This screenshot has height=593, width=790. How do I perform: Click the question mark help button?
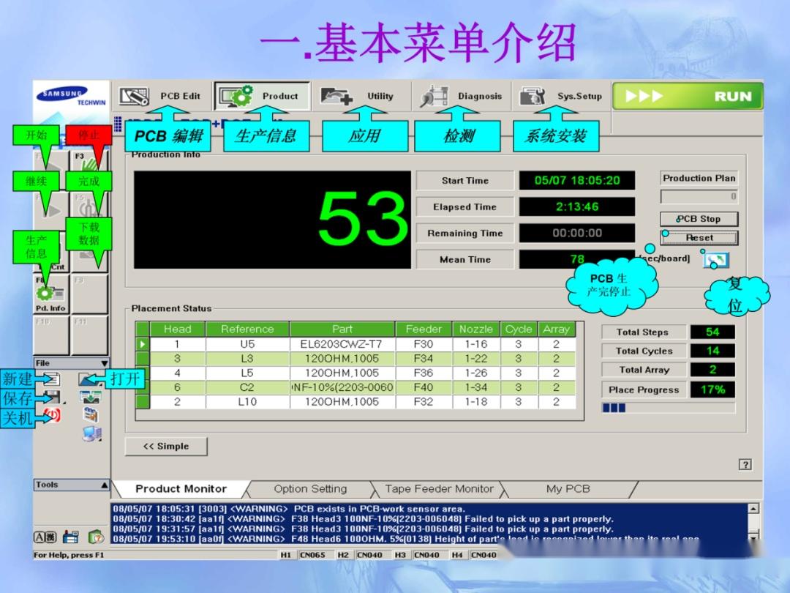click(745, 464)
